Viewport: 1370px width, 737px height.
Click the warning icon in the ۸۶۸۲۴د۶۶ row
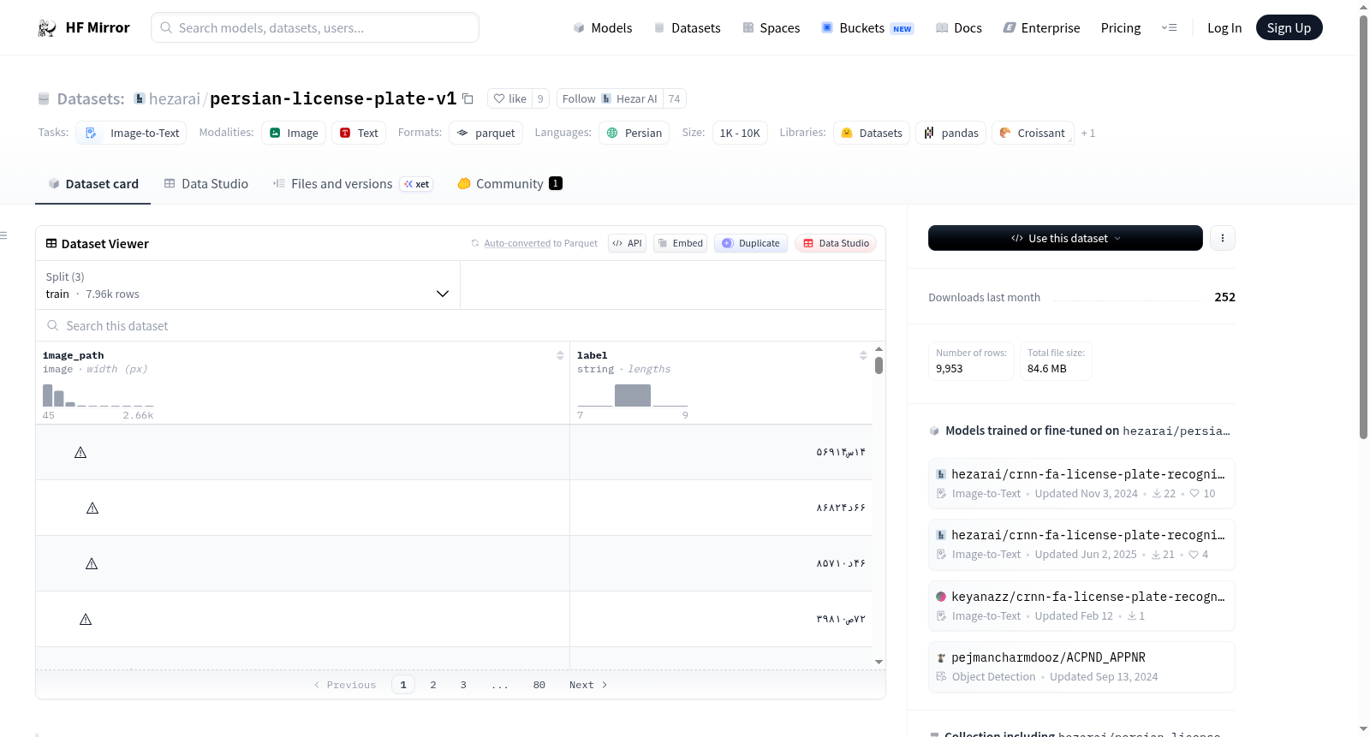(x=92, y=508)
